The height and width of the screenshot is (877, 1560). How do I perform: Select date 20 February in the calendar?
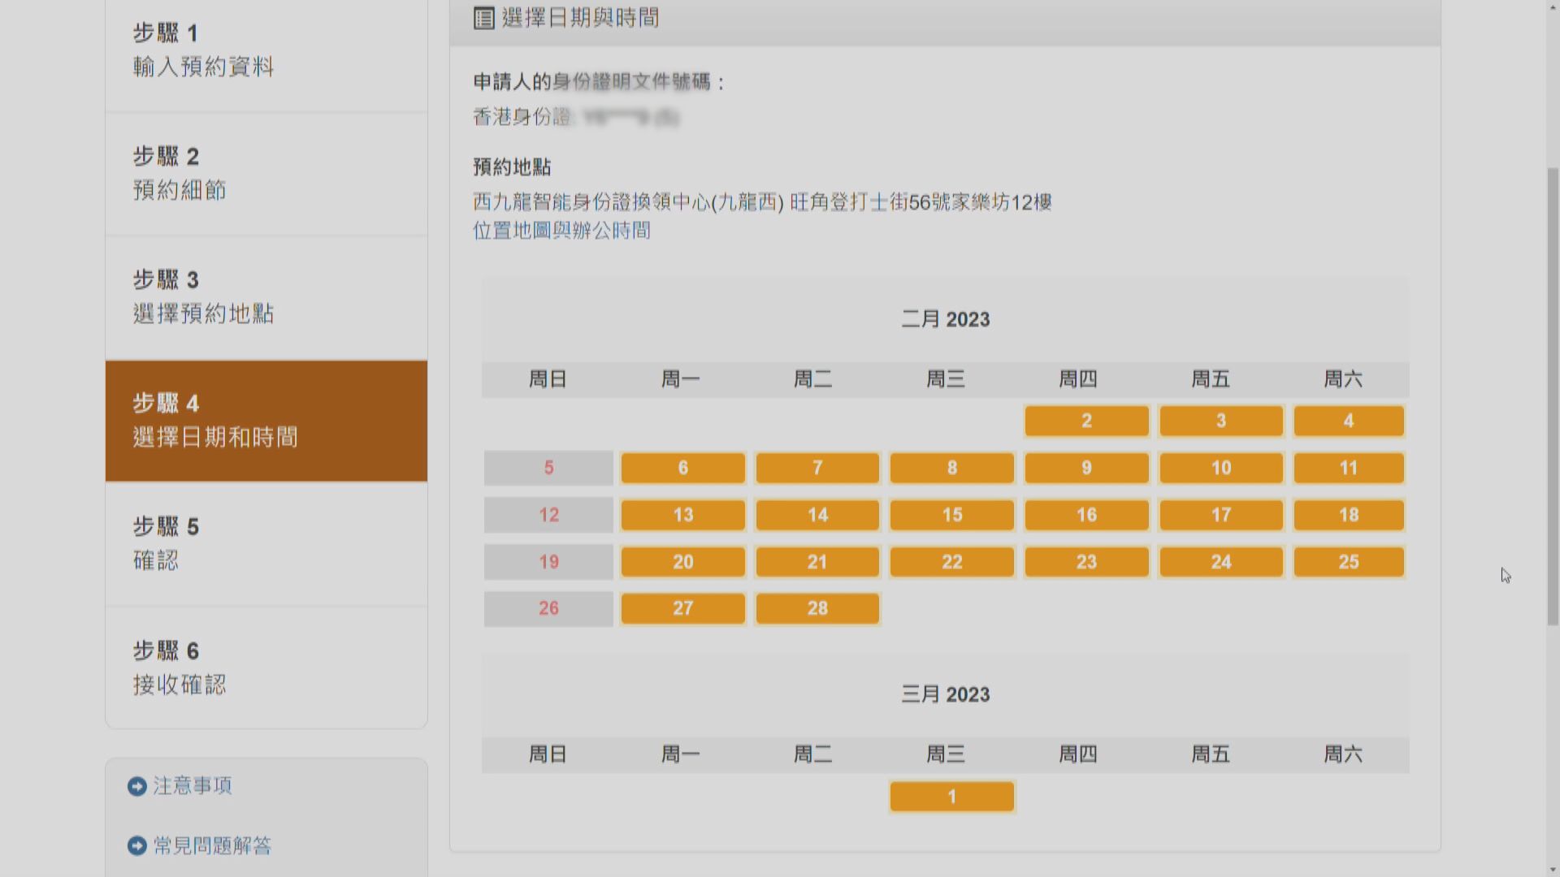682,561
